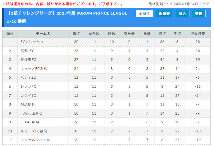Click the SEPALADA team name
The image size is (214, 146).
30,122
